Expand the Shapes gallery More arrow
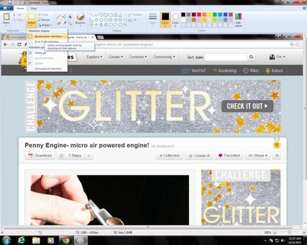 (125, 25)
